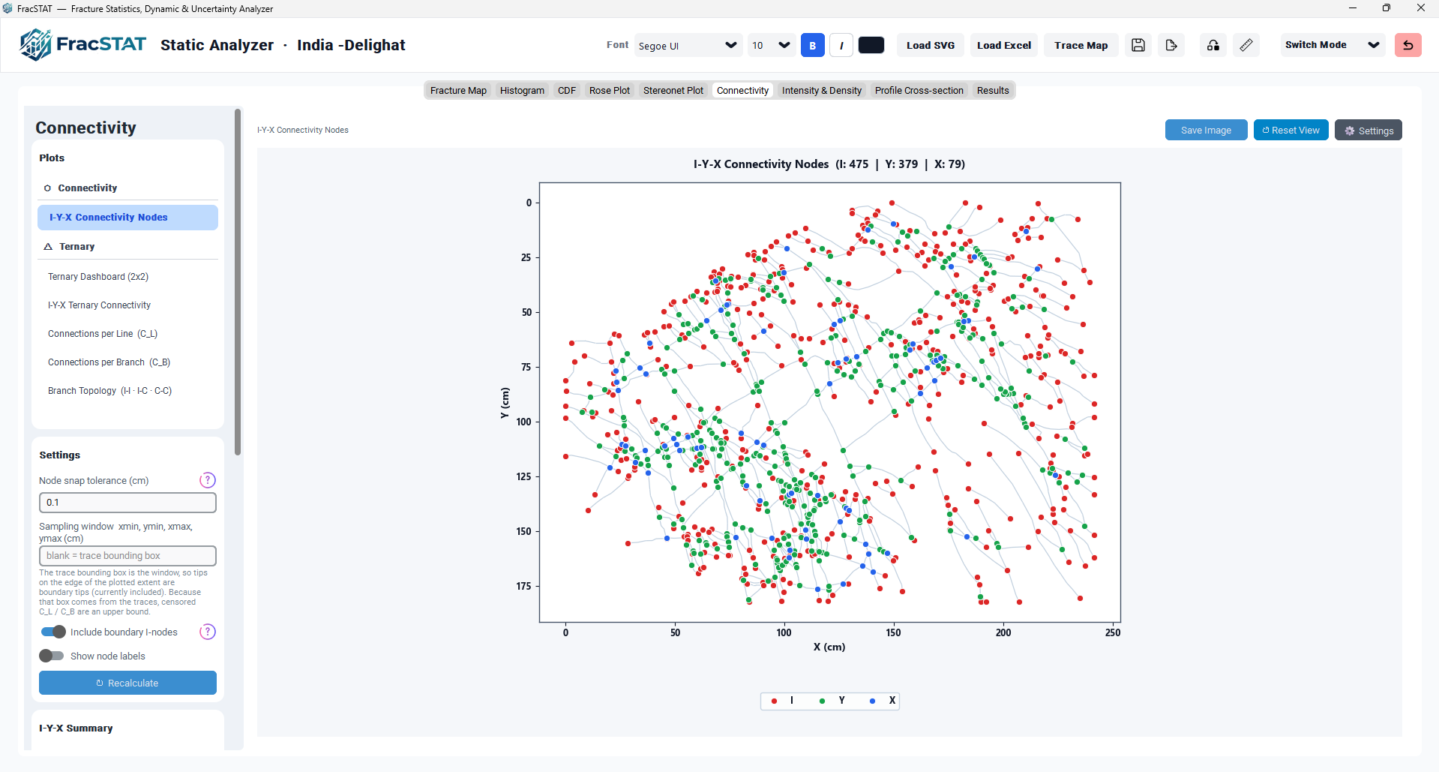1439x772 pixels.
Task: Click the breadcrumb I-Y-X Connectivity Nodes label
Action: pos(303,131)
